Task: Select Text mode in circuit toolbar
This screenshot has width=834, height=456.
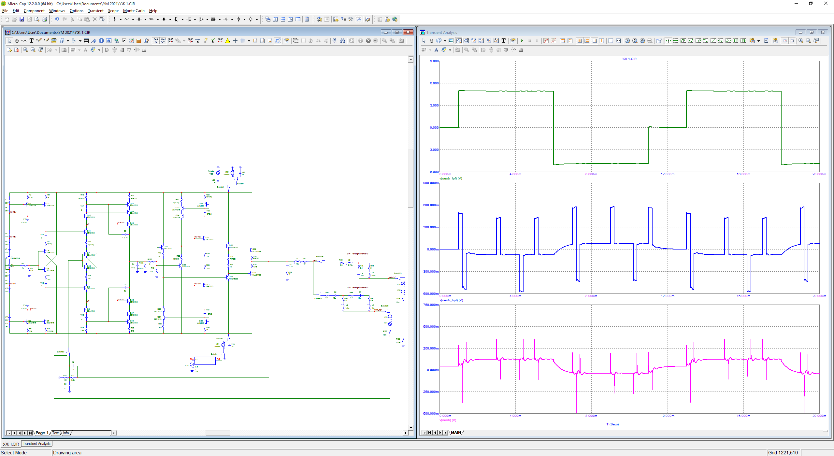Action: (x=32, y=41)
